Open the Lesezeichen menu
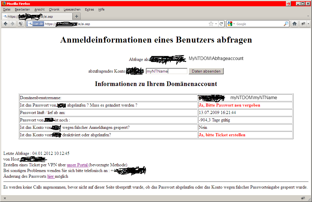The width and height of the screenshot is (312, 202). click(x=72, y=9)
